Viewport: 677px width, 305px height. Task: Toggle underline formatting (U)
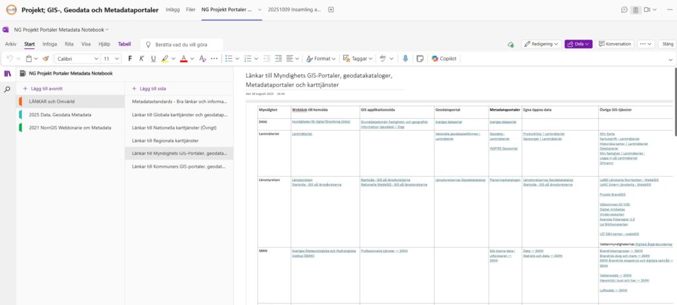(x=153, y=59)
